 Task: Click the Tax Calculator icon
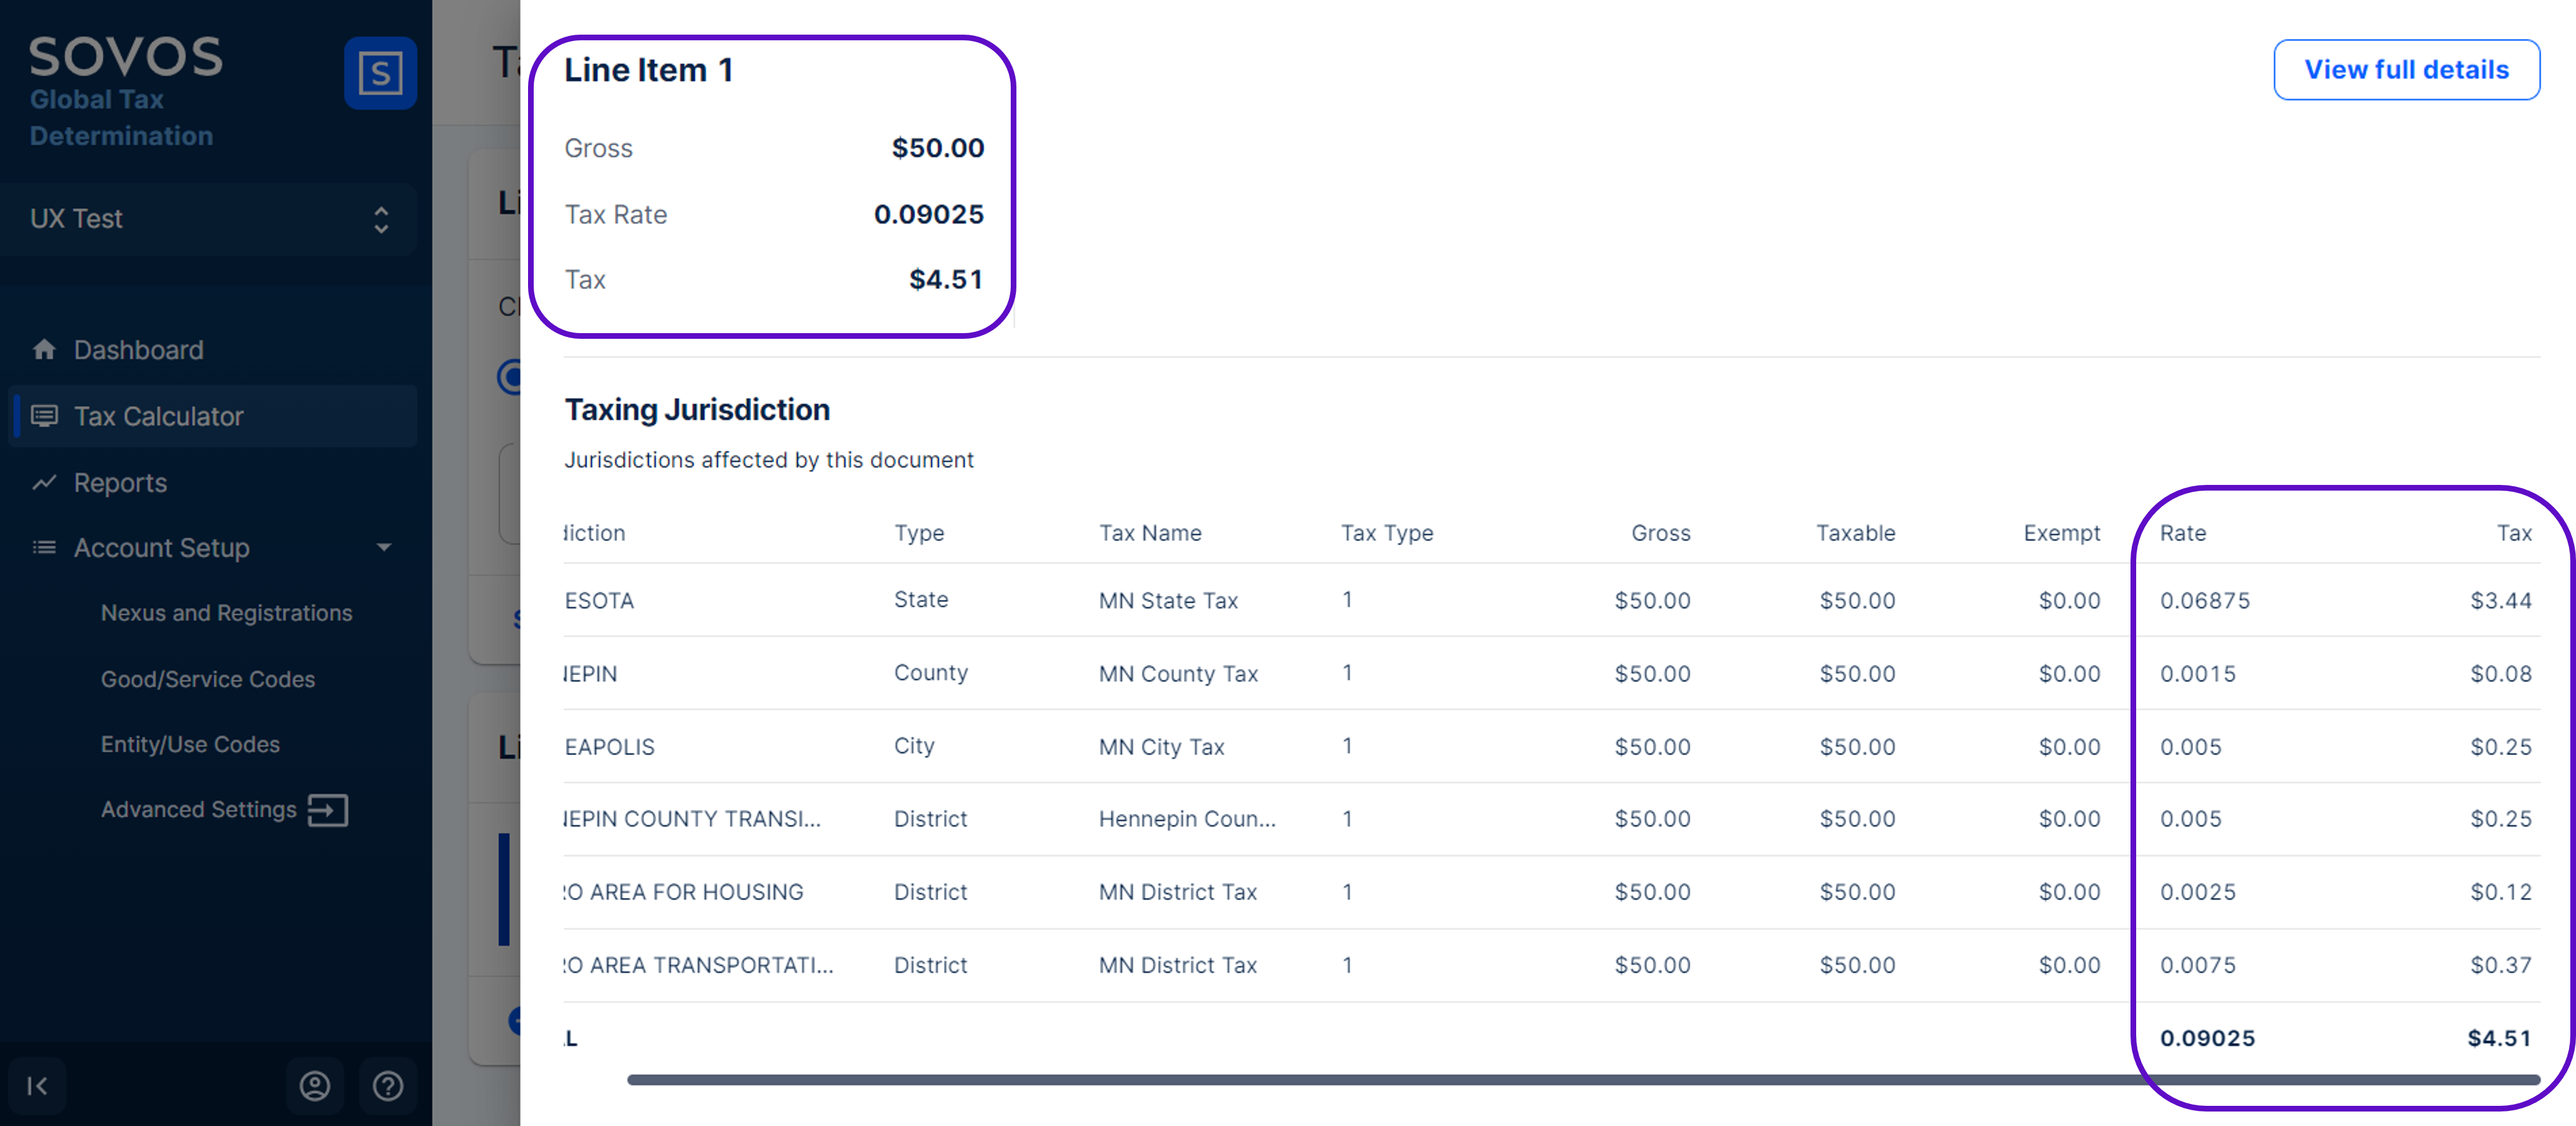44,416
